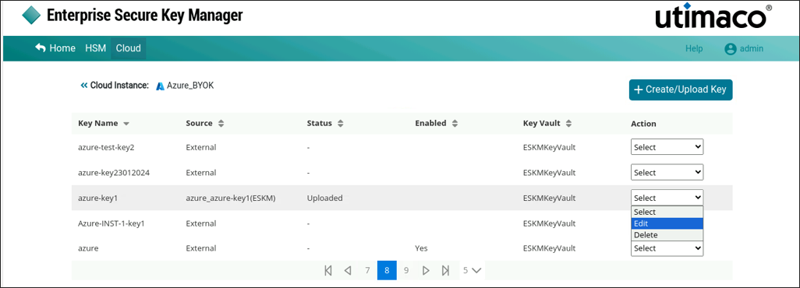Image resolution: width=800 pixels, height=288 pixels.
Task: Click the azure_azure-key1(ESKM) source cell
Action: point(231,198)
